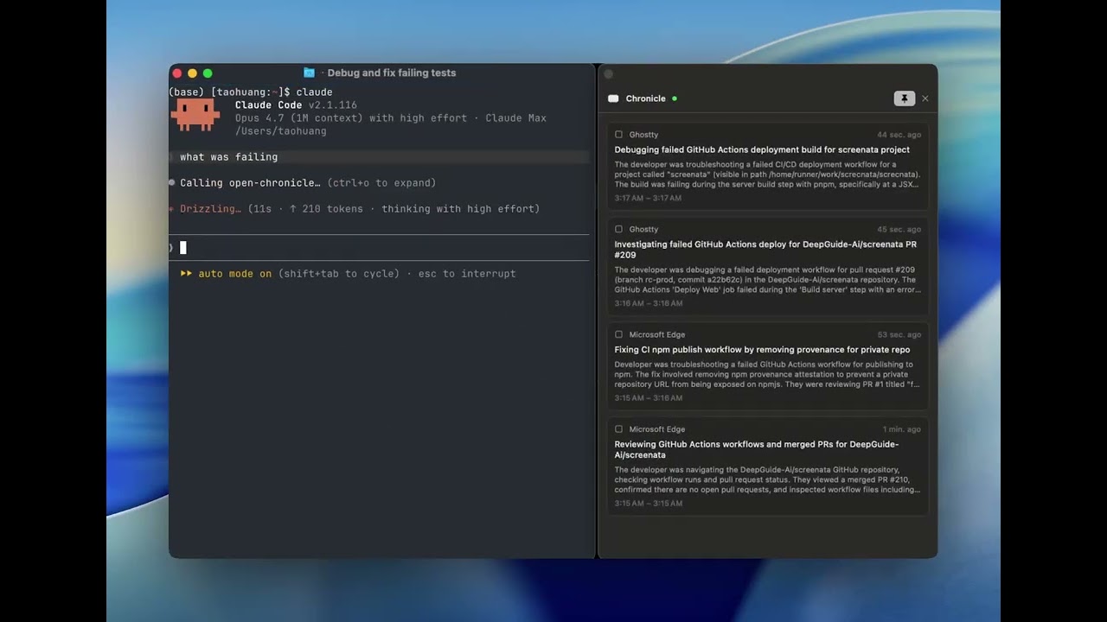Click the 'Chronicle' panel title

(x=646, y=98)
